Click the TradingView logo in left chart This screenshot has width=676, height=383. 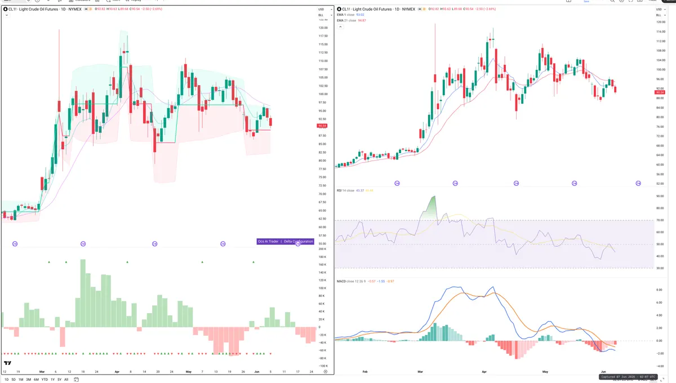(x=8, y=363)
